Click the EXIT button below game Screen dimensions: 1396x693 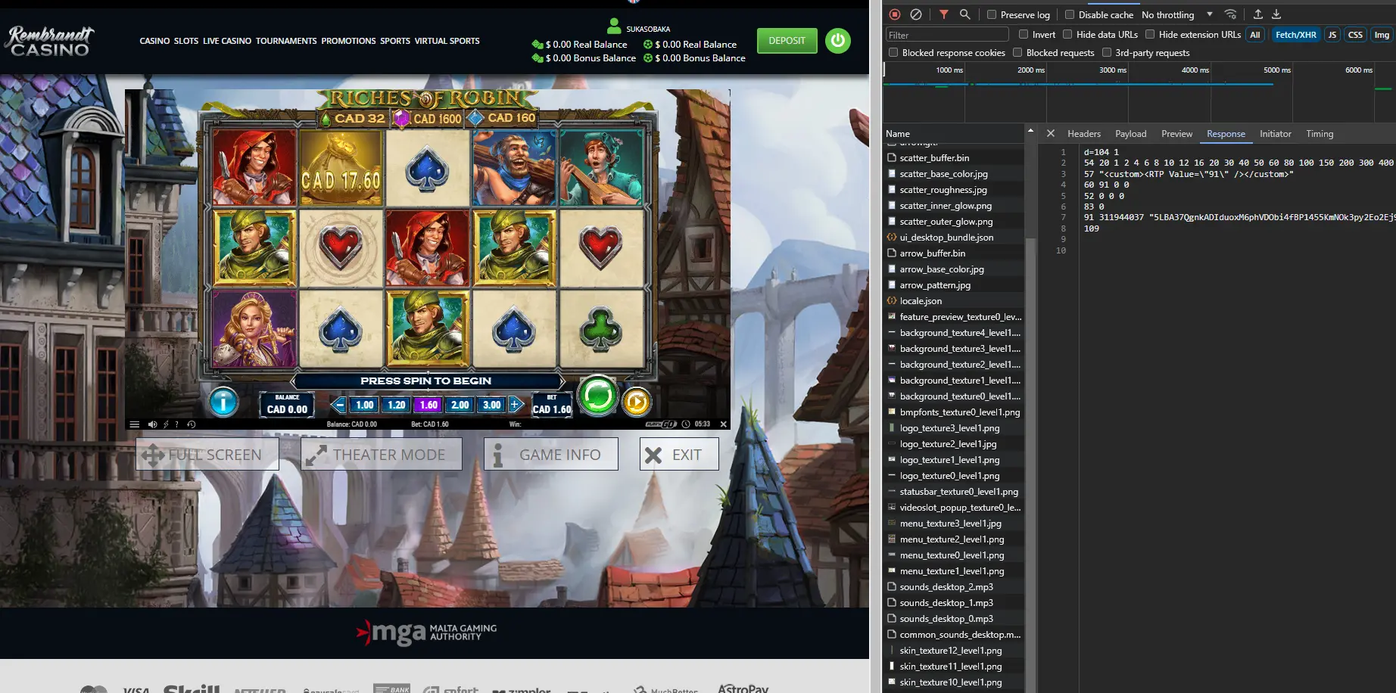point(679,454)
